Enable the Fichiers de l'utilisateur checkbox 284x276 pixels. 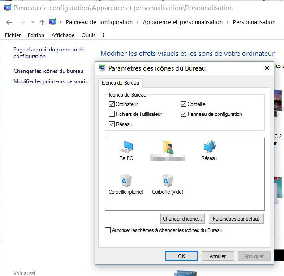click(x=112, y=114)
